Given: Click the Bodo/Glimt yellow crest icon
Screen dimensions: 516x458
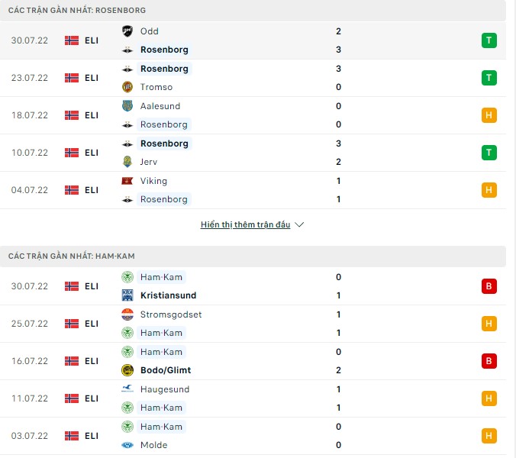Looking at the screenshot, I should (127, 370).
